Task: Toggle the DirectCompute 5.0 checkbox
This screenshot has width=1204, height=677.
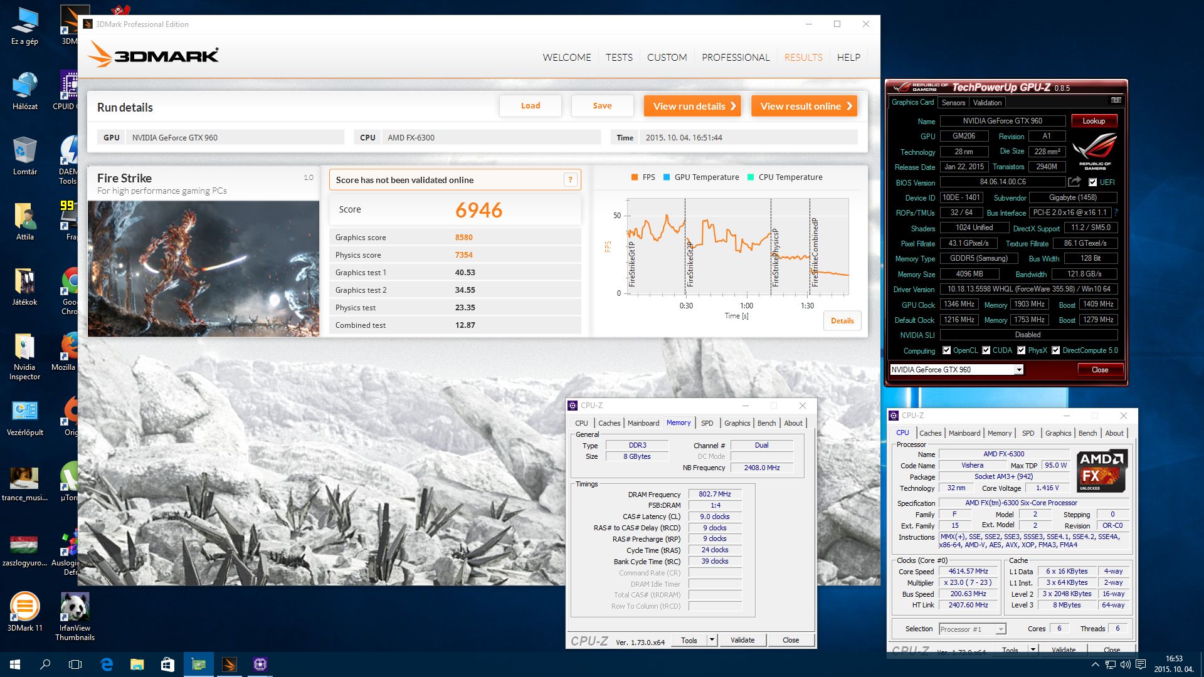Action: coord(1056,350)
